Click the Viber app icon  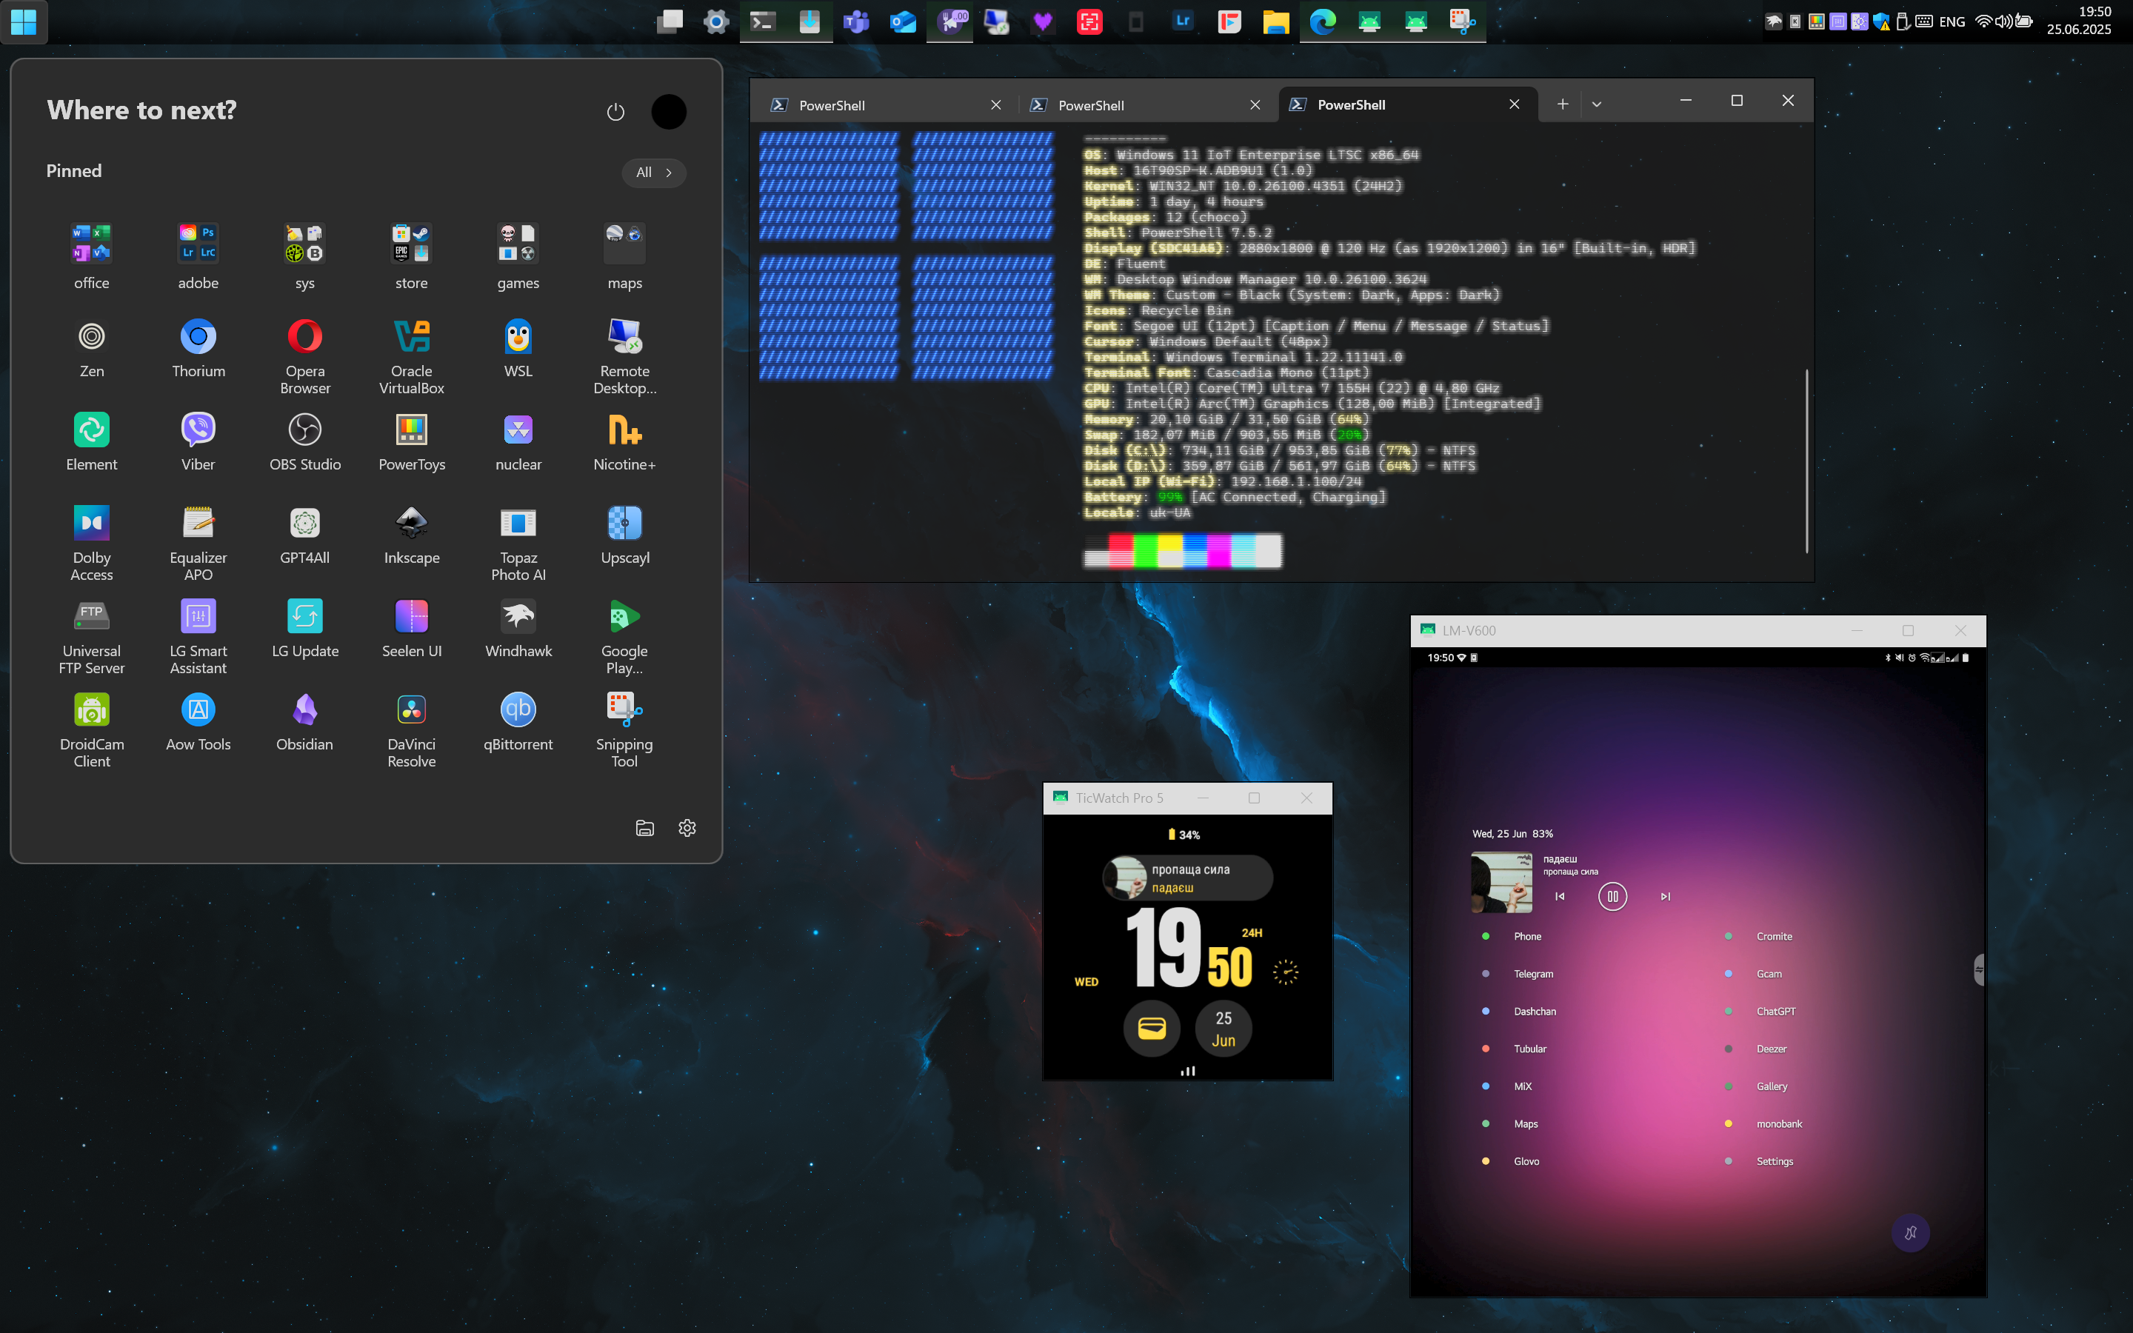tap(198, 430)
